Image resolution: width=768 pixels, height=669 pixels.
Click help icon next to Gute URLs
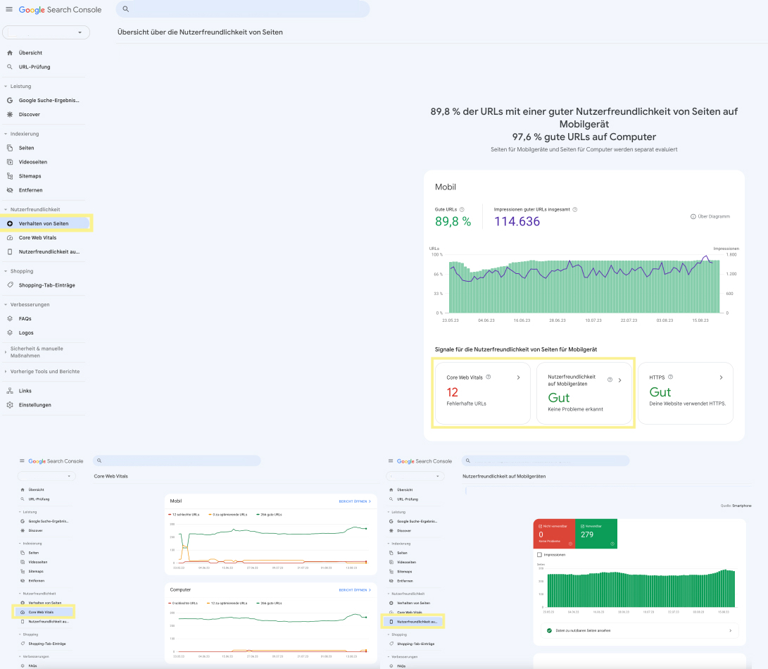[x=462, y=209]
